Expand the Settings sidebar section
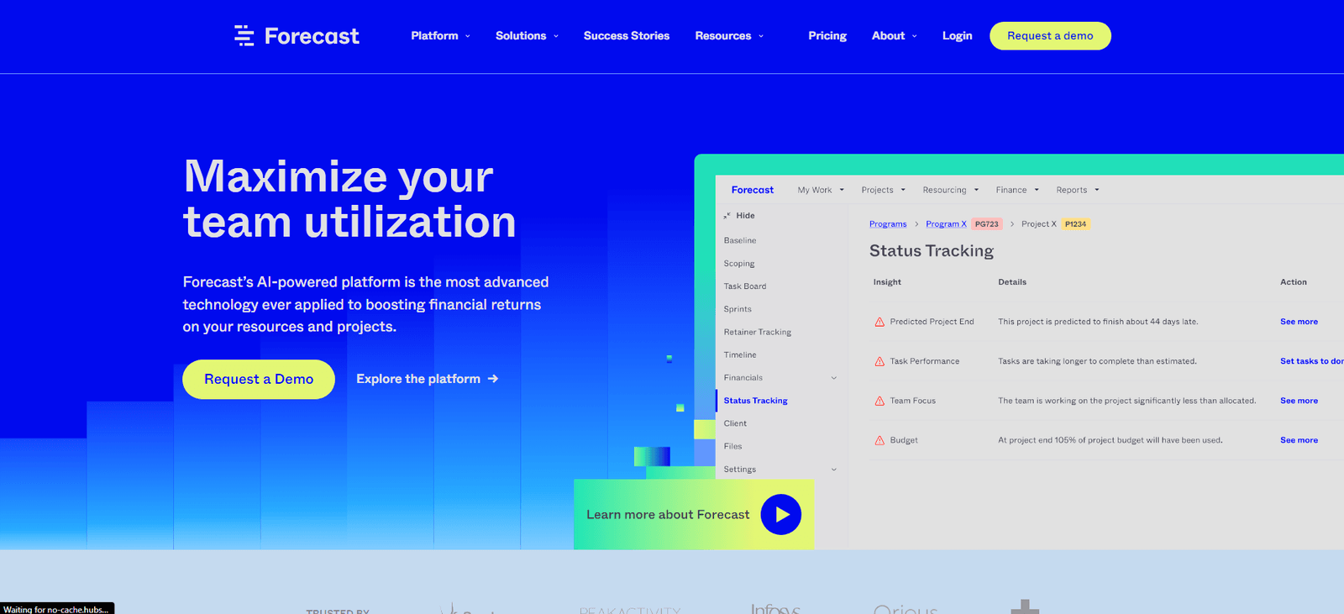1344x614 pixels. pyautogui.click(x=834, y=470)
